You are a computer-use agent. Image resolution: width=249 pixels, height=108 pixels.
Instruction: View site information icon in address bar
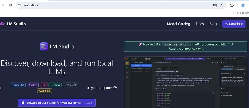tap(19, 5)
